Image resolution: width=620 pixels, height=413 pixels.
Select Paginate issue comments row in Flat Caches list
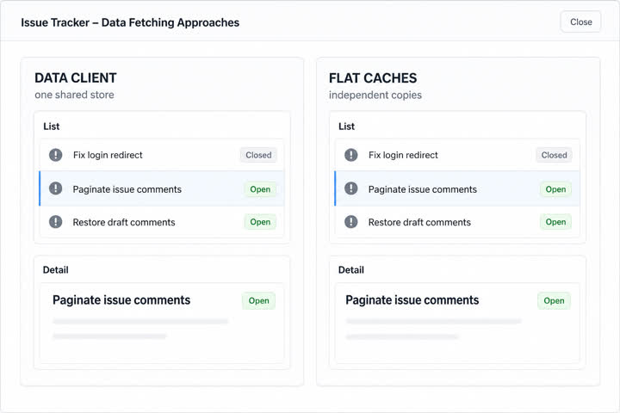(x=457, y=189)
